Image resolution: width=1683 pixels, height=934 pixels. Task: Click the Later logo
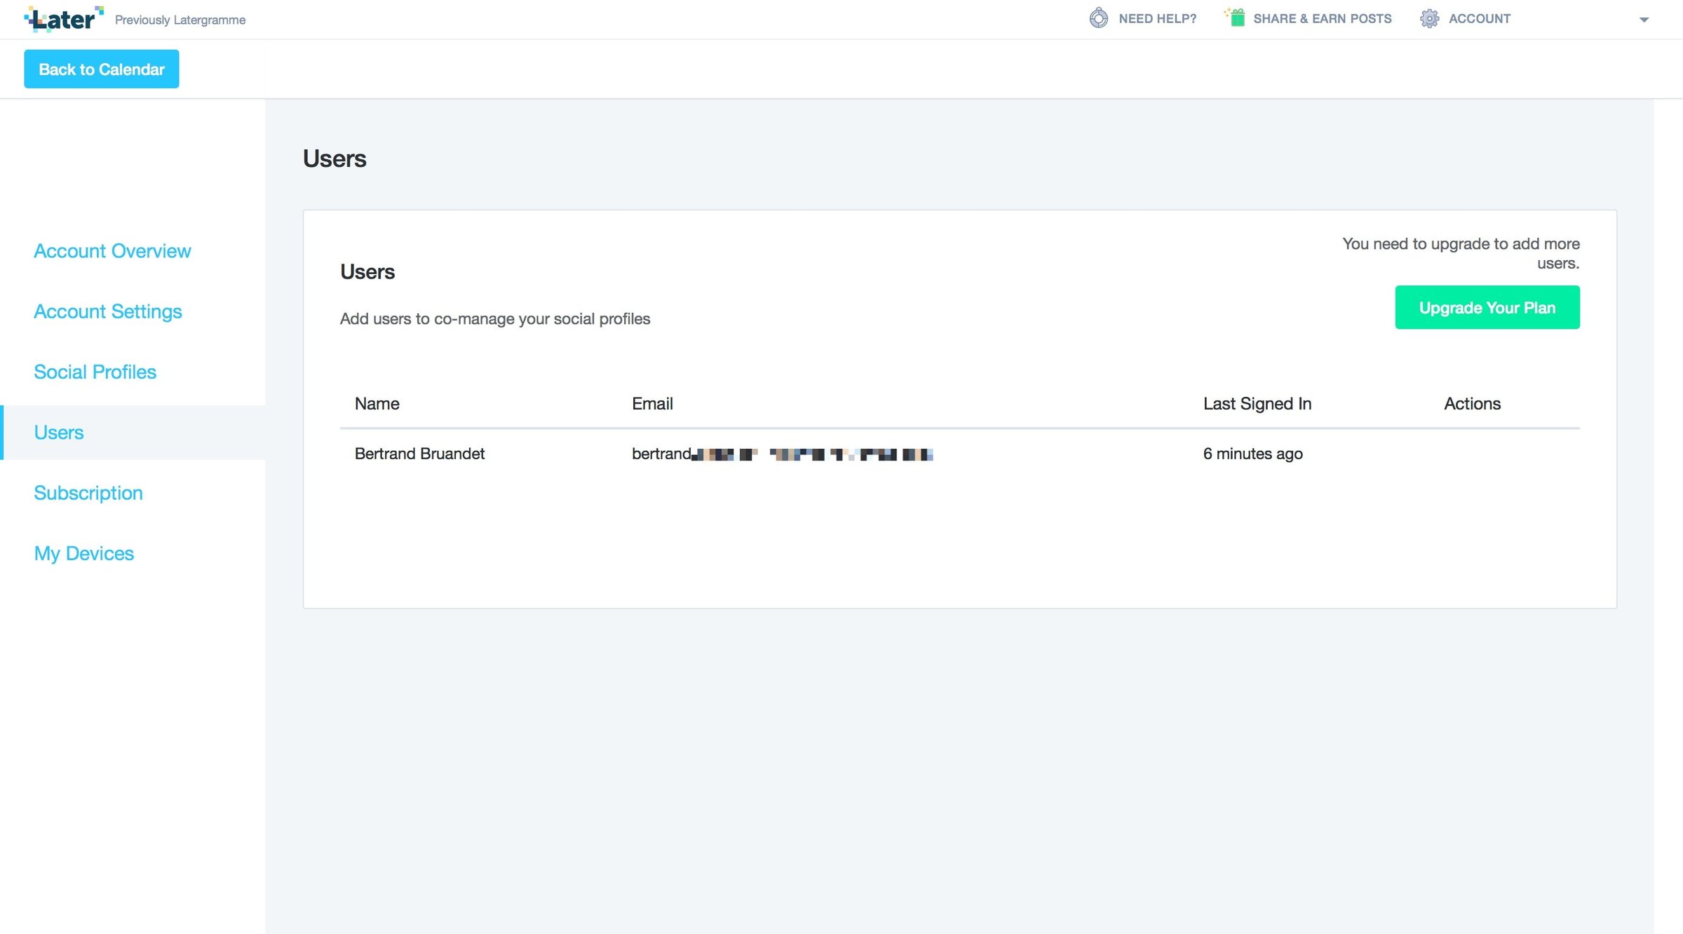tap(64, 19)
